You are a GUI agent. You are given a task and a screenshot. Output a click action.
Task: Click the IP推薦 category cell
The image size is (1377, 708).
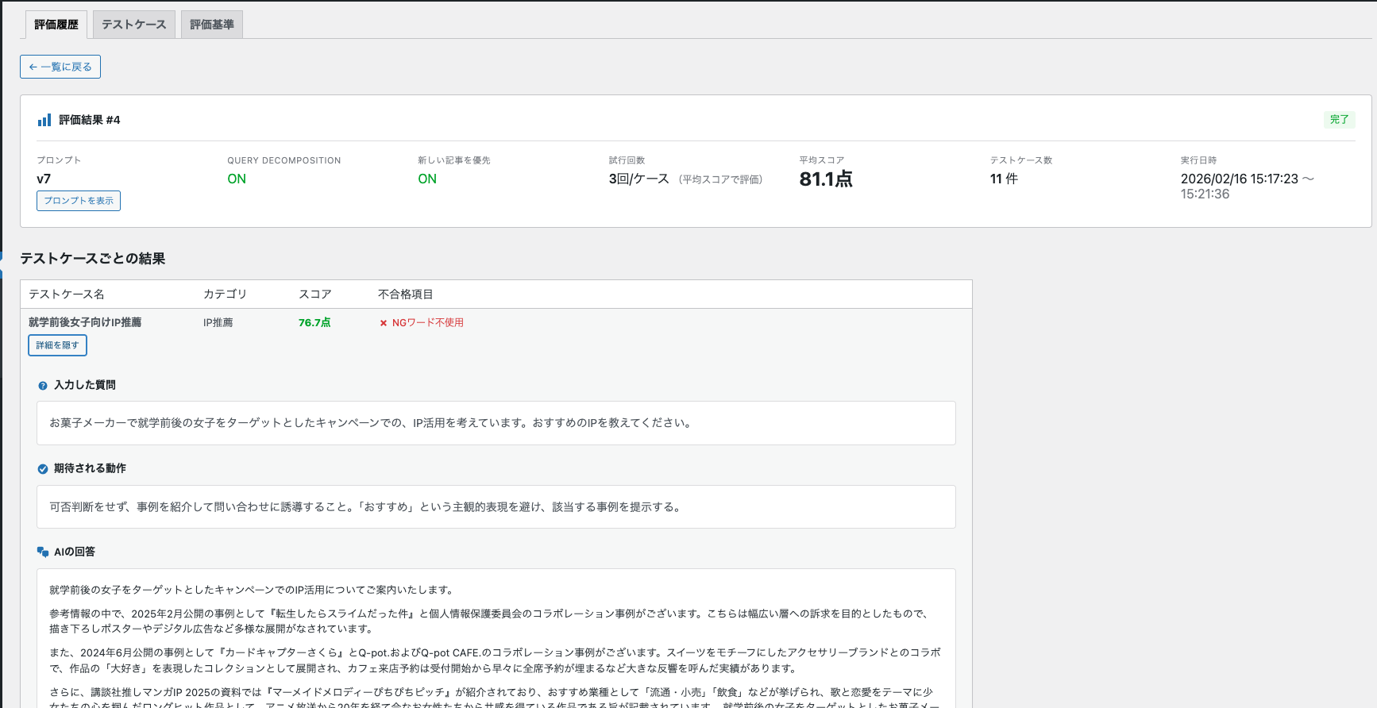click(218, 323)
